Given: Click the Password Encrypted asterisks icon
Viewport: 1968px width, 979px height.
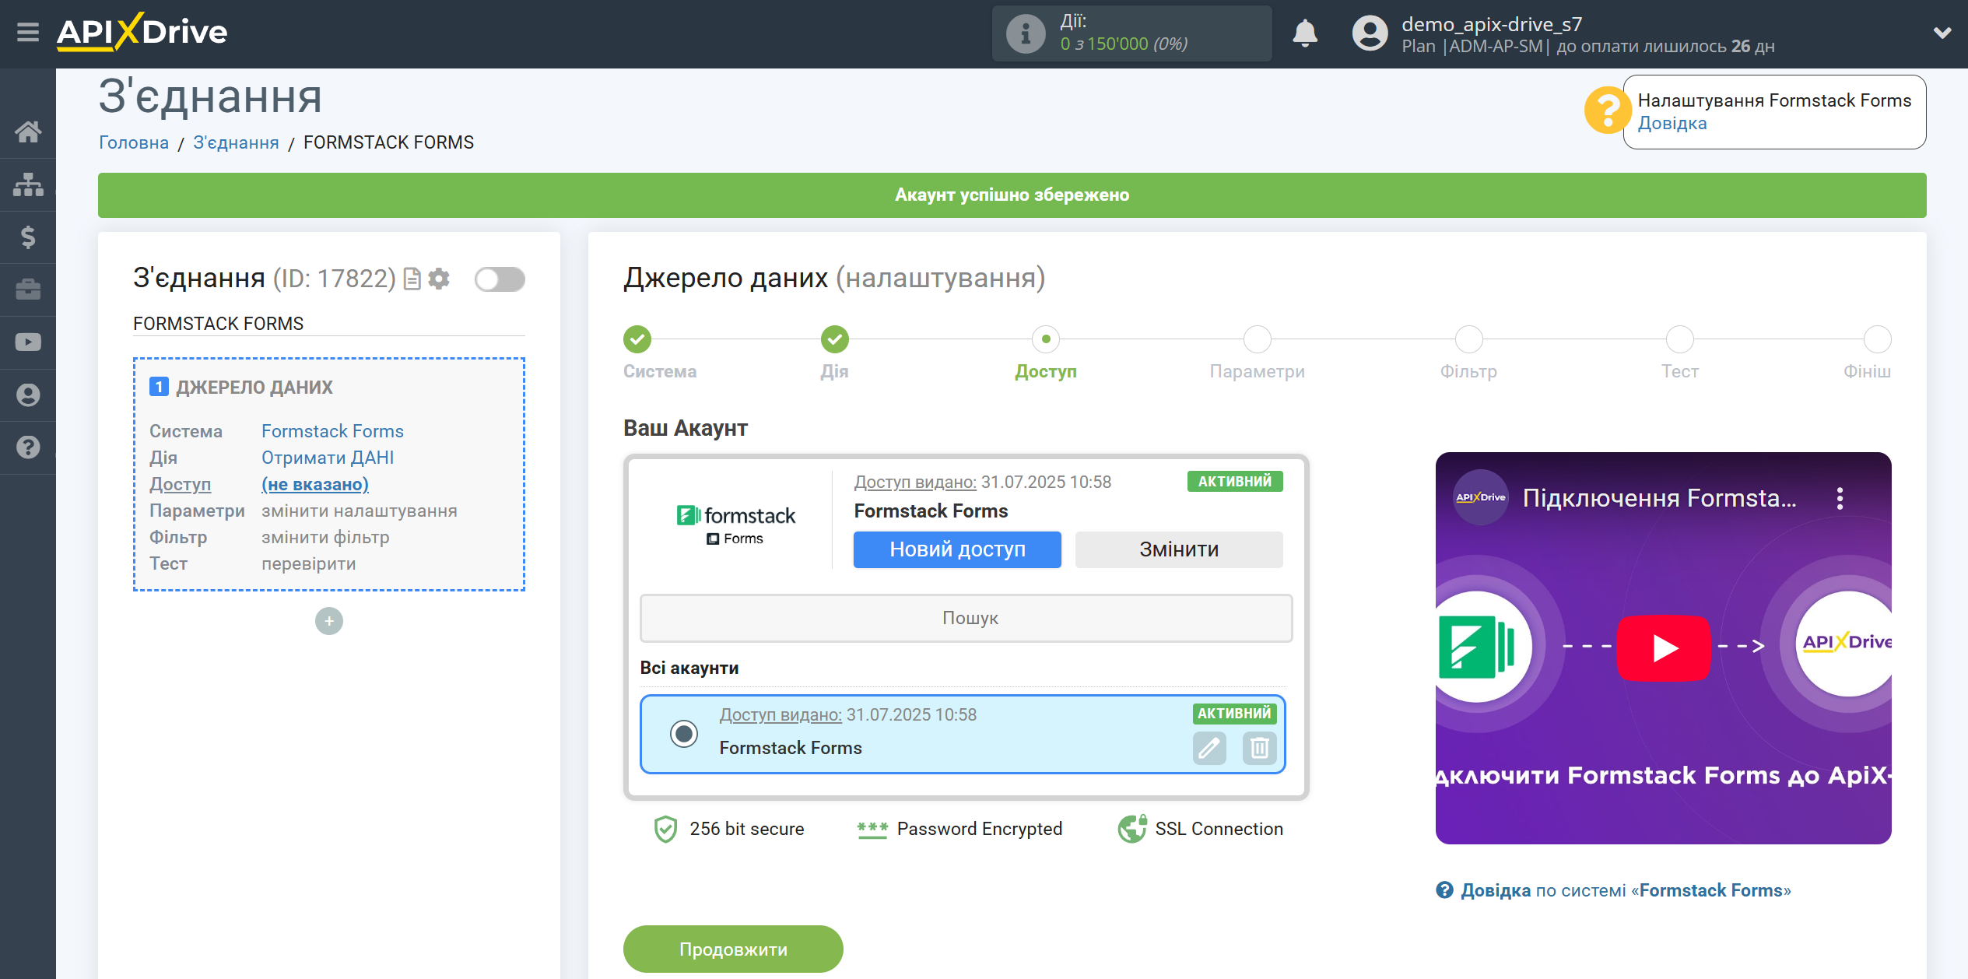Looking at the screenshot, I should pyautogui.click(x=872, y=830).
